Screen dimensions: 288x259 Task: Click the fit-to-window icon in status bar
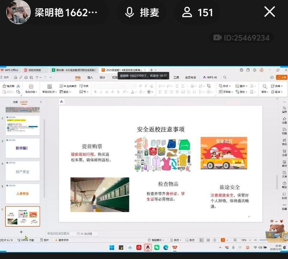coord(235,240)
